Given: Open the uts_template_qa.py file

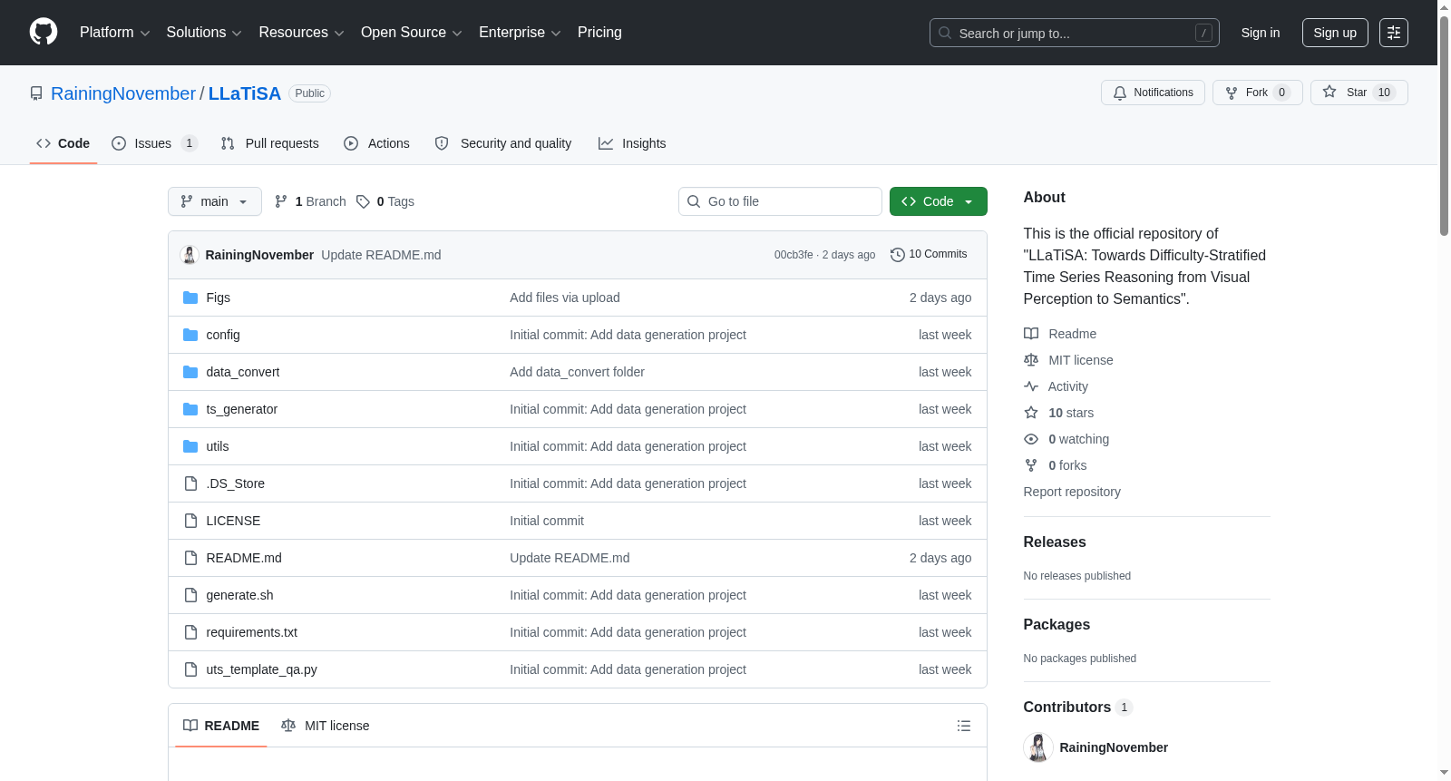Looking at the screenshot, I should pos(261,669).
